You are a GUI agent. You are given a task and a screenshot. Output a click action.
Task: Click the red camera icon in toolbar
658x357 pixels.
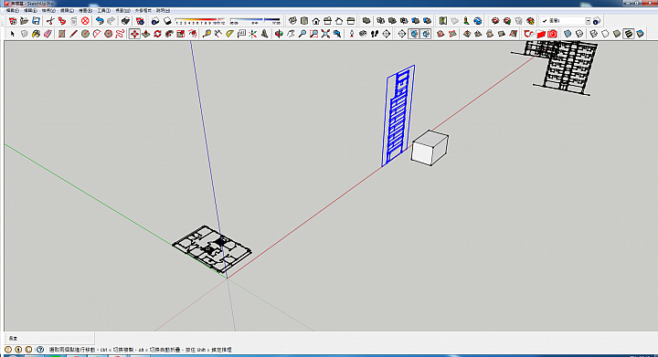coord(552,34)
